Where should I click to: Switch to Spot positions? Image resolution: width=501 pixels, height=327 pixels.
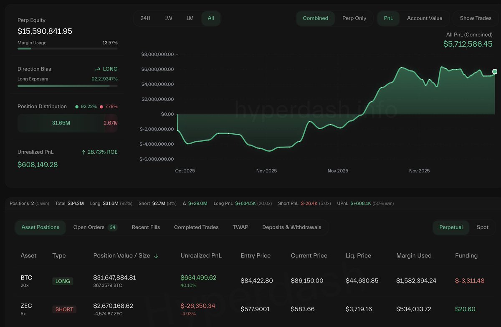point(482,227)
